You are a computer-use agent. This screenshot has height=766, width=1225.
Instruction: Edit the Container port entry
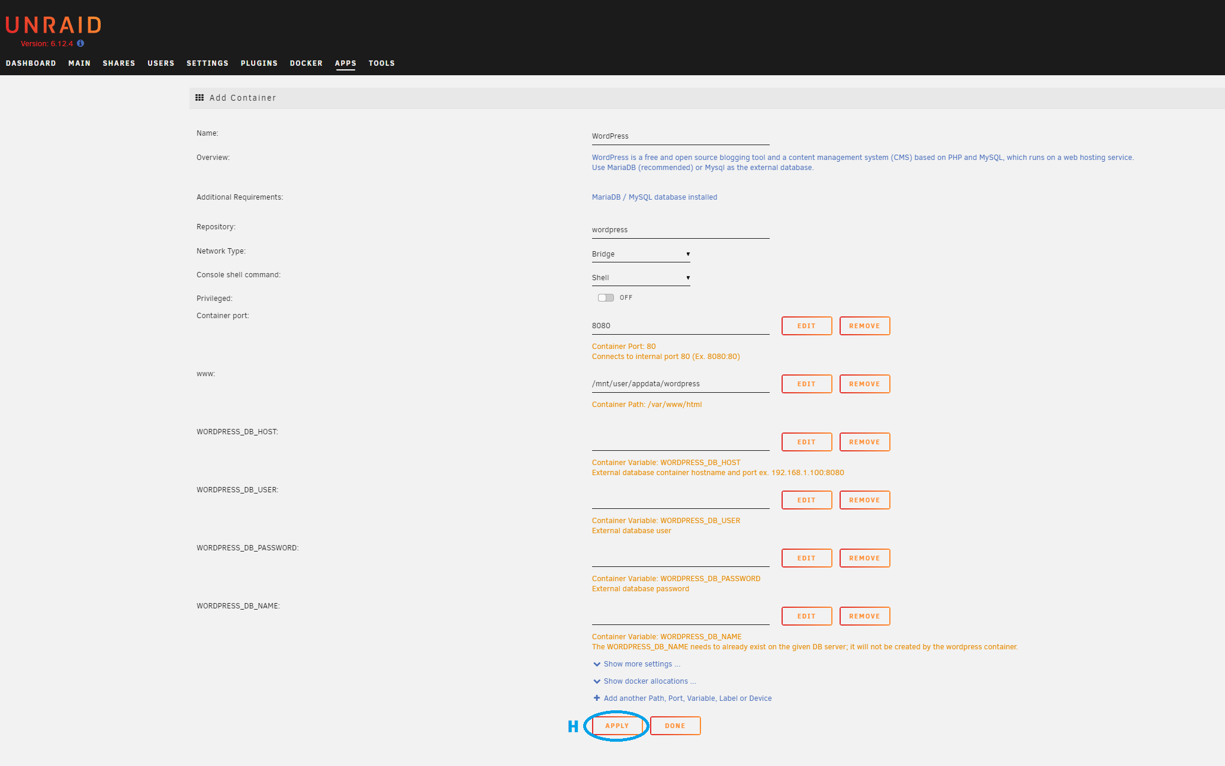tap(806, 326)
